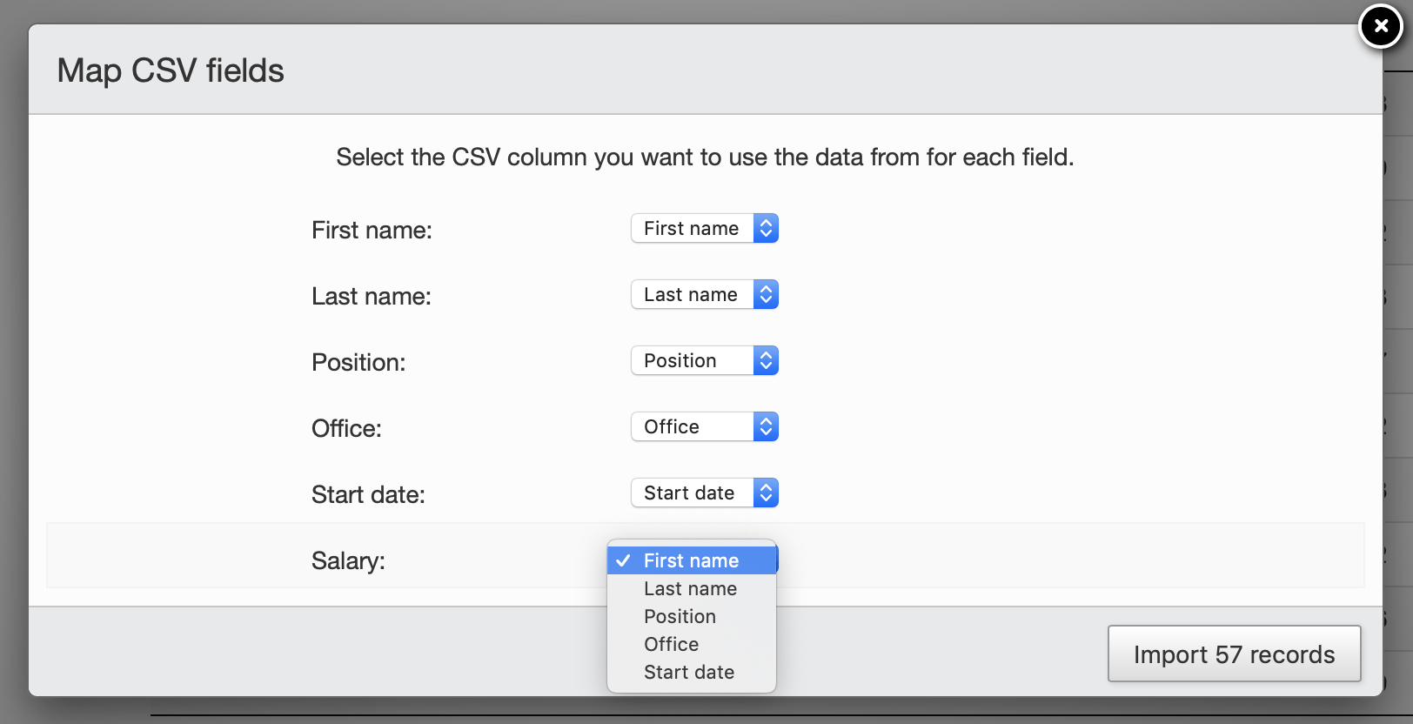Choose Start date in the Salary list

click(x=692, y=672)
